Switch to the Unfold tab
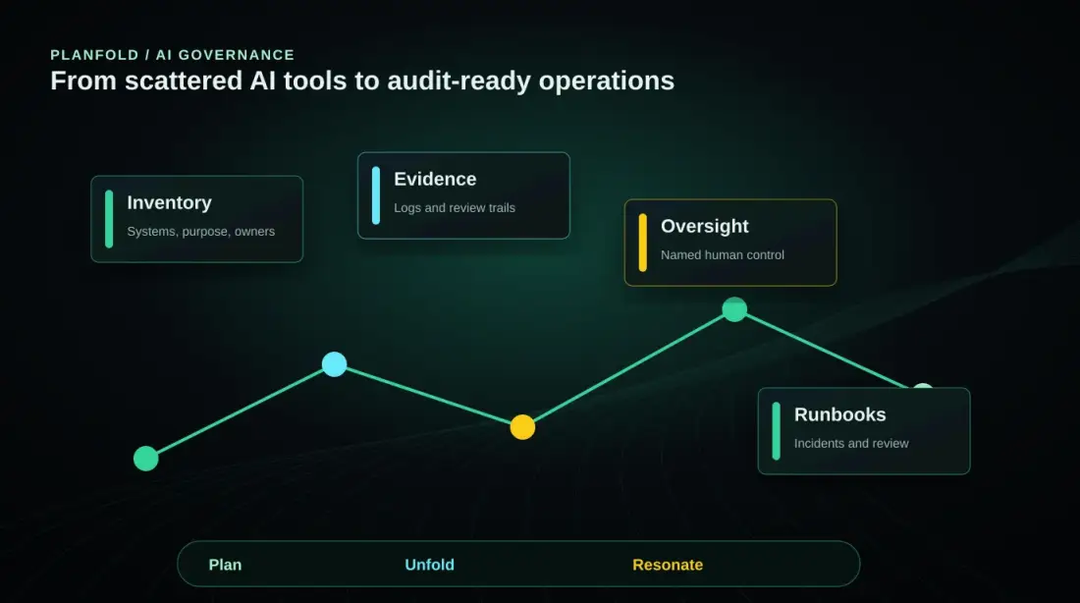 pos(430,565)
